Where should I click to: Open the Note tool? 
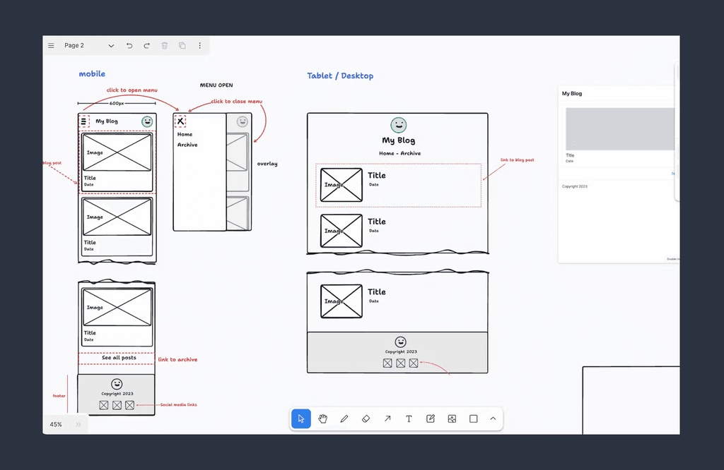click(x=430, y=418)
